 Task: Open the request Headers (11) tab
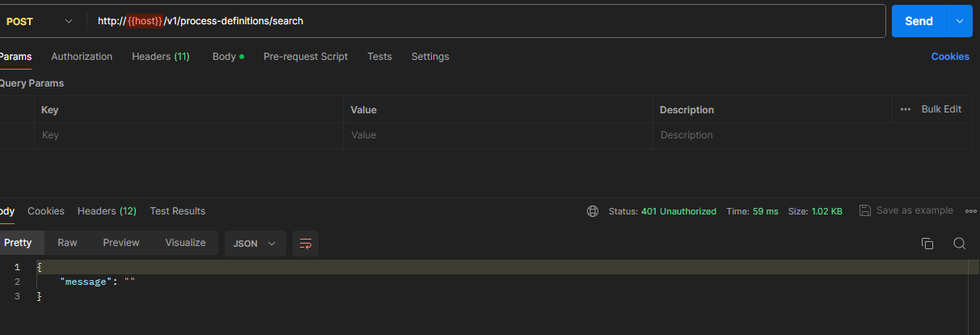pyautogui.click(x=161, y=57)
